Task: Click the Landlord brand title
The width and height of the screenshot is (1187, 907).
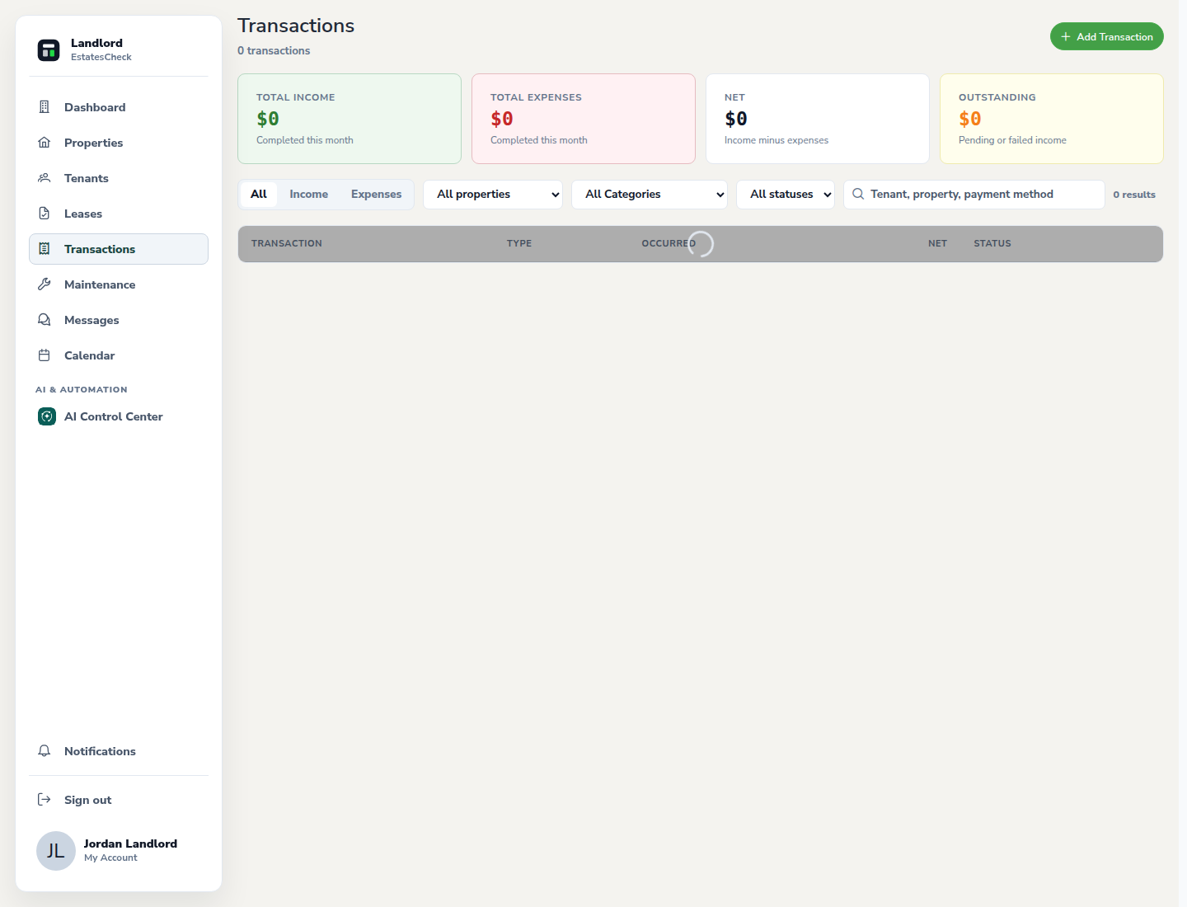Action: [96, 43]
